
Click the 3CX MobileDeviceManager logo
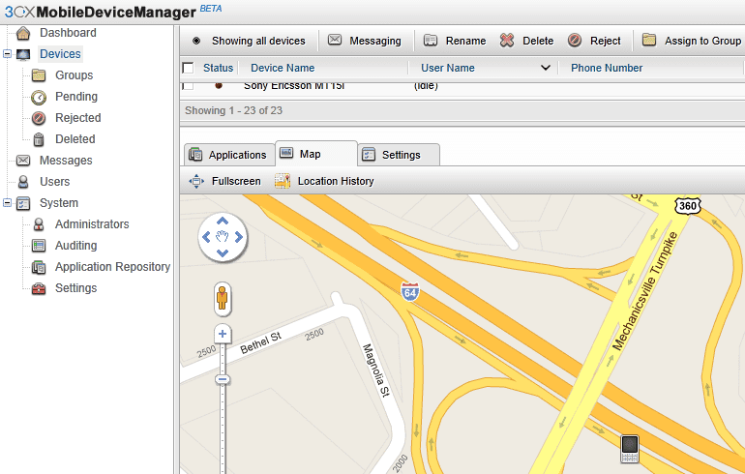tap(113, 12)
